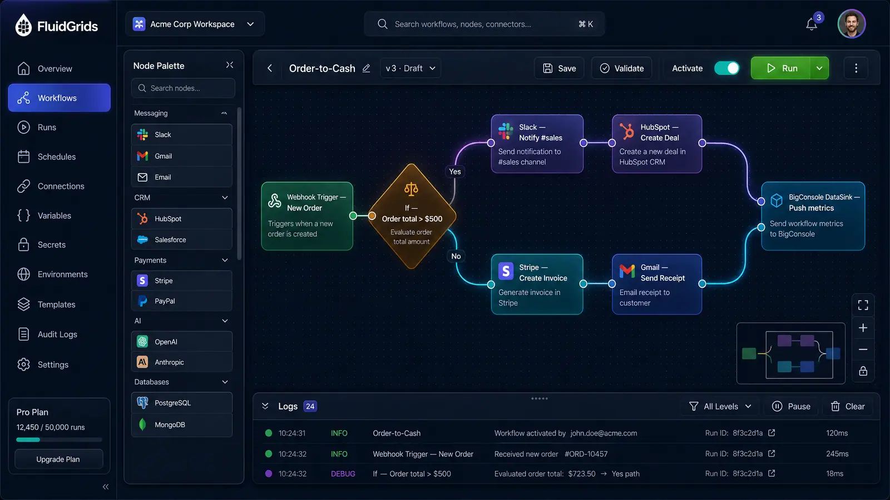Expand the Payments category

coord(225,260)
